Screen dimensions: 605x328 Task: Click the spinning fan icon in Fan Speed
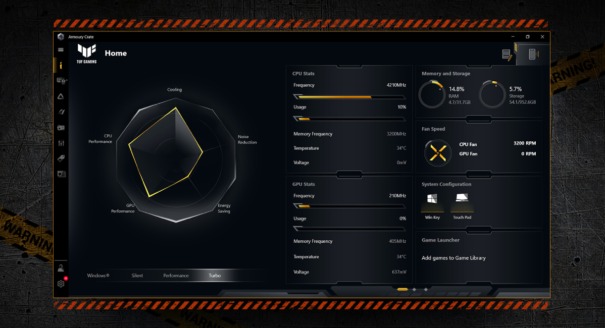(438, 153)
